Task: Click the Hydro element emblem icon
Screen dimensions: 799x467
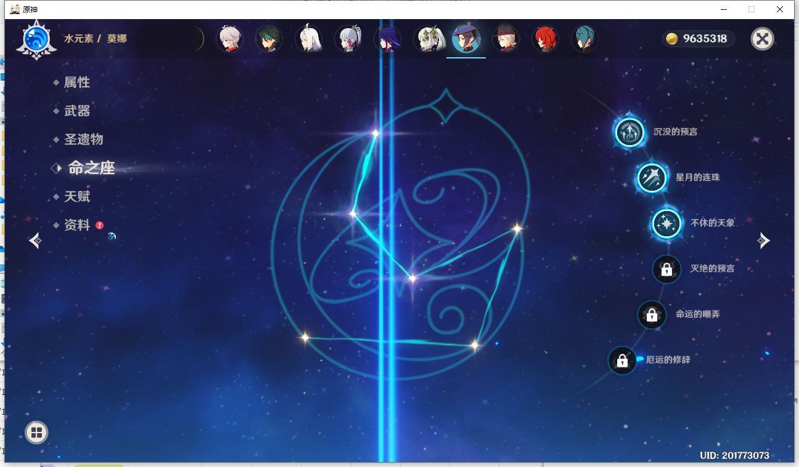Action: pyautogui.click(x=36, y=39)
